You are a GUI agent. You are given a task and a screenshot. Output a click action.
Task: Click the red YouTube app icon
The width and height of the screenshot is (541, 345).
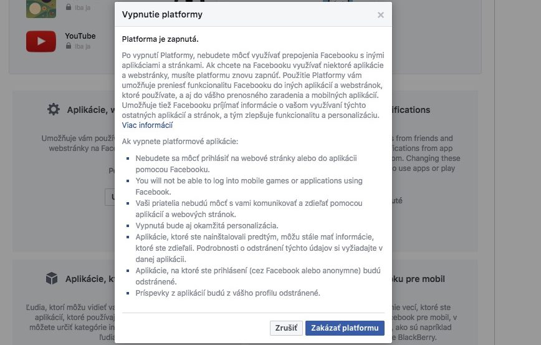(x=41, y=41)
